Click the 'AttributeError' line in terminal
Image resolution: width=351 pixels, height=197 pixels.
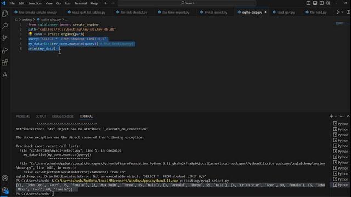tap(82, 129)
